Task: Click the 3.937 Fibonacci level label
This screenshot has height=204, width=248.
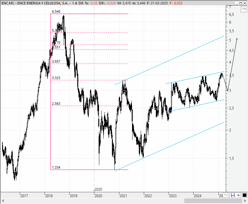Action: point(56,61)
